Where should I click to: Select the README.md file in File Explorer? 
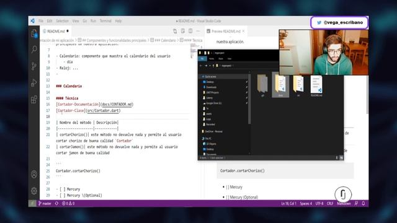(316, 86)
